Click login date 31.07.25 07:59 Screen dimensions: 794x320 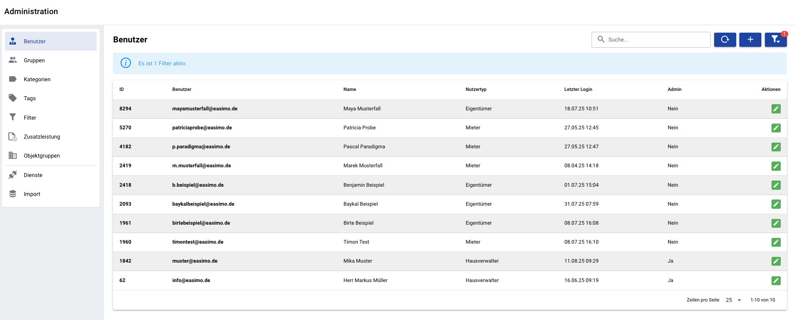(581, 204)
